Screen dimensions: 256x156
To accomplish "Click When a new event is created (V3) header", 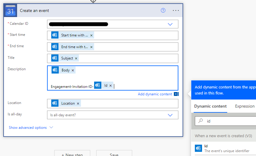I will click(223, 136).
